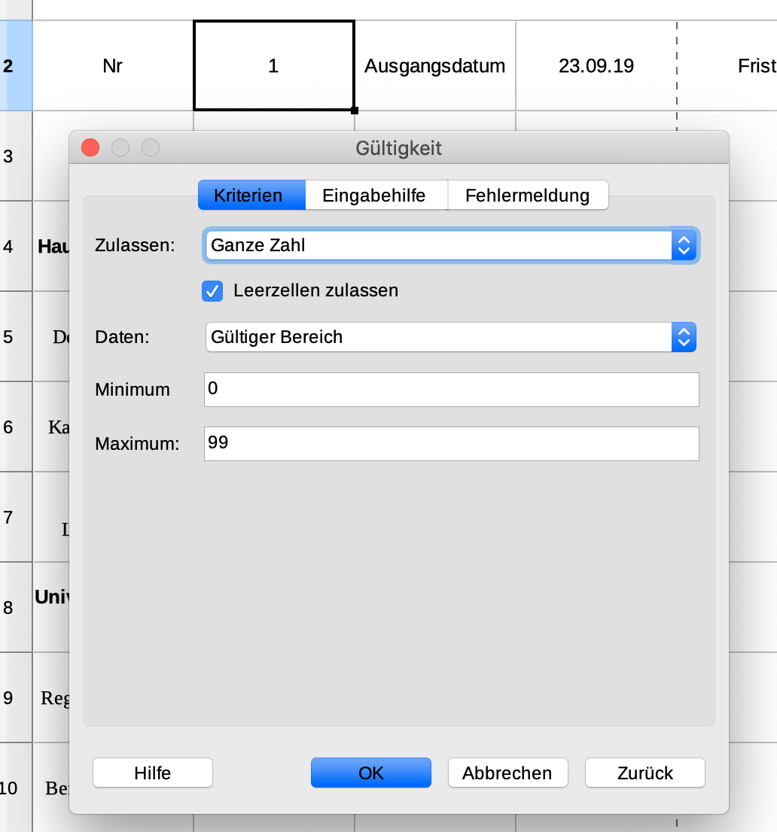Image resolution: width=777 pixels, height=832 pixels.
Task: Select row header 3
Action: click(16, 156)
